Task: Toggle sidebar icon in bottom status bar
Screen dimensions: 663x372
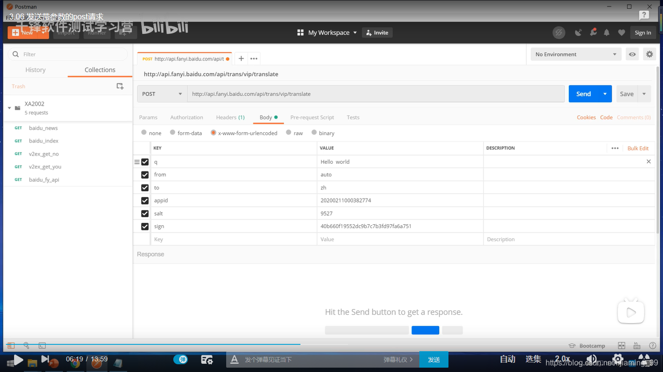Action: pos(11,346)
